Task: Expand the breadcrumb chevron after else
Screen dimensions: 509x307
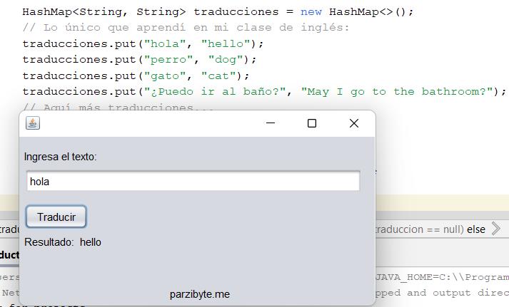Action: coord(495,229)
